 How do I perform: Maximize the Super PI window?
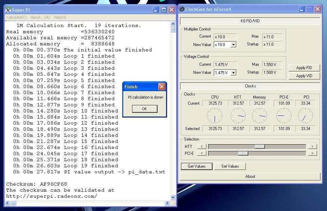click(164, 10)
